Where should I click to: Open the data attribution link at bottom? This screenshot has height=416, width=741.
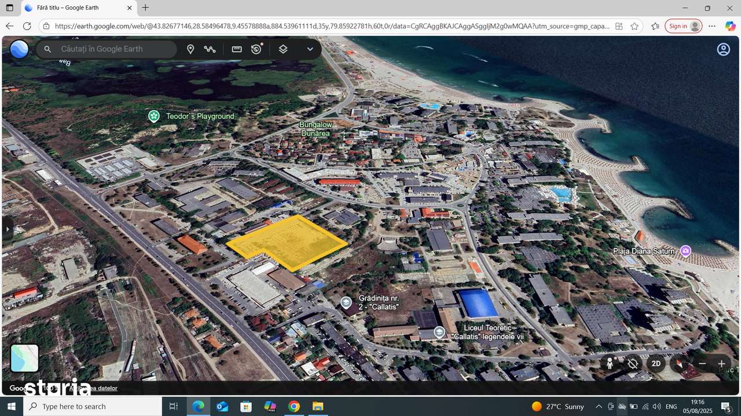[x=93, y=388]
